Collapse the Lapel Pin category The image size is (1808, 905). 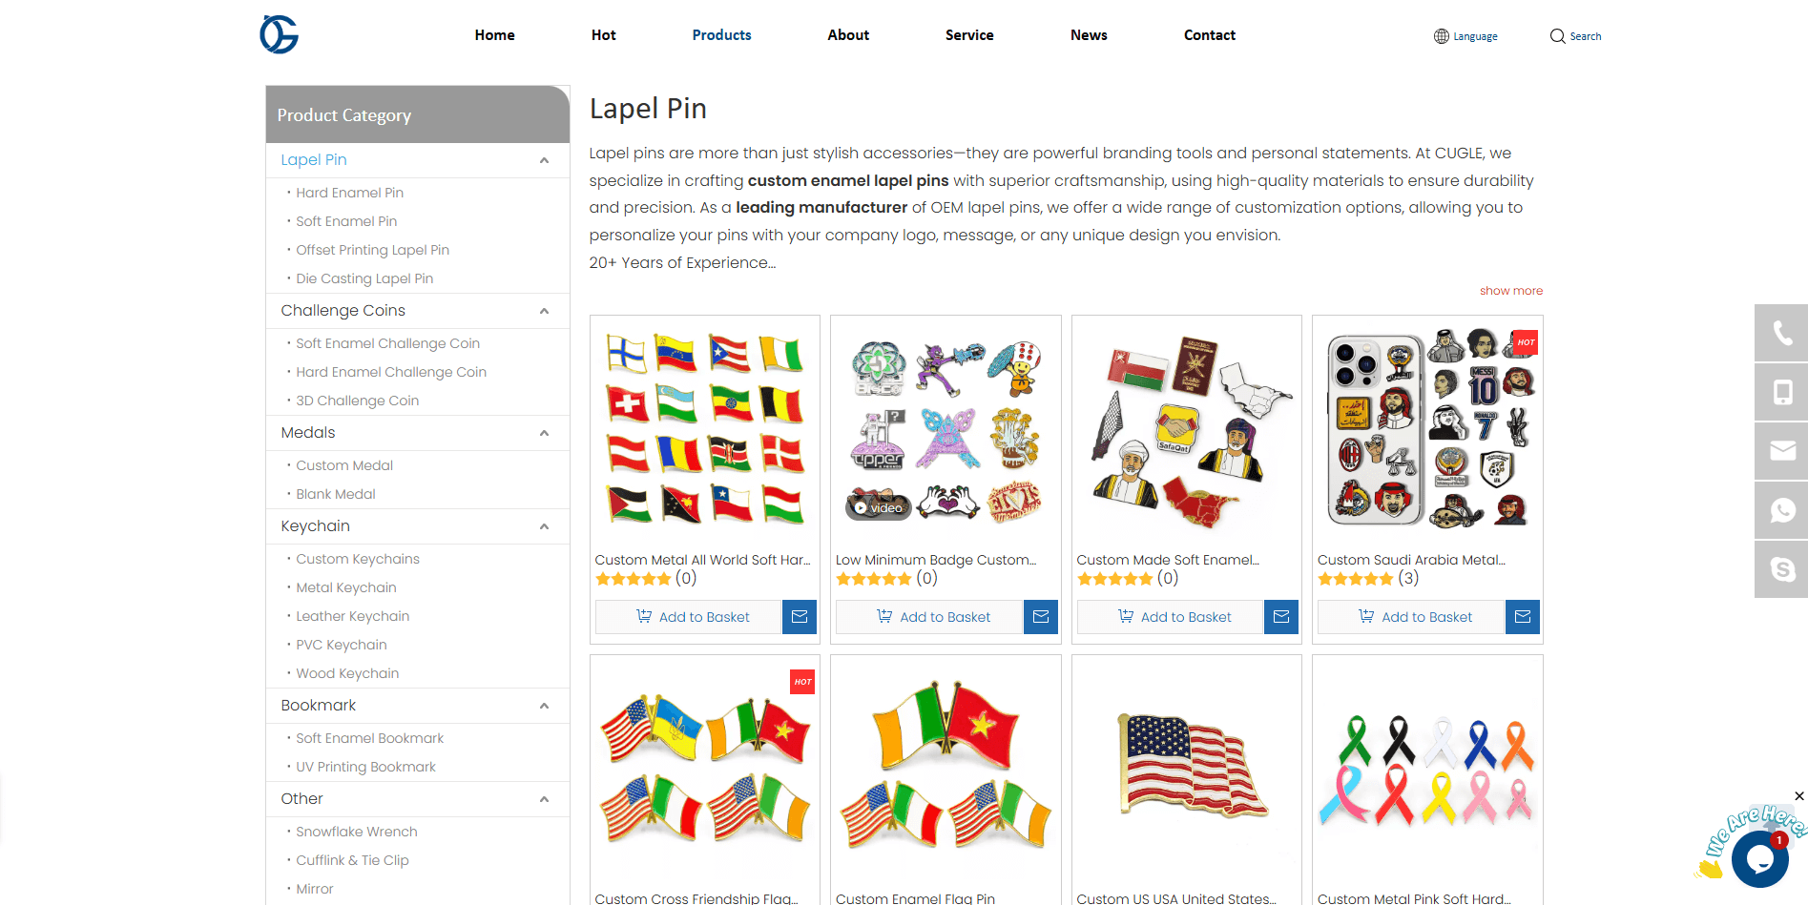point(545,160)
